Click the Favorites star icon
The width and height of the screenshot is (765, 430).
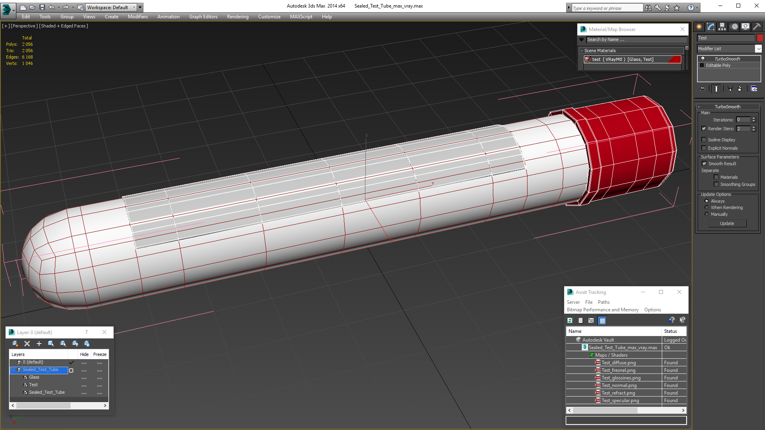[x=677, y=8]
